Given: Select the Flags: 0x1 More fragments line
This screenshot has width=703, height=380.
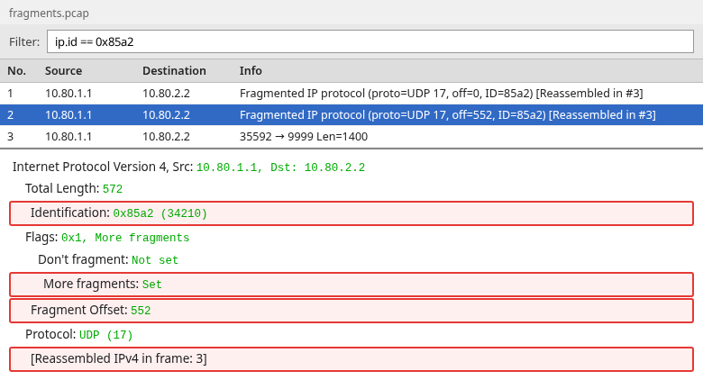Looking at the screenshot, I should (x=107, y=237).
